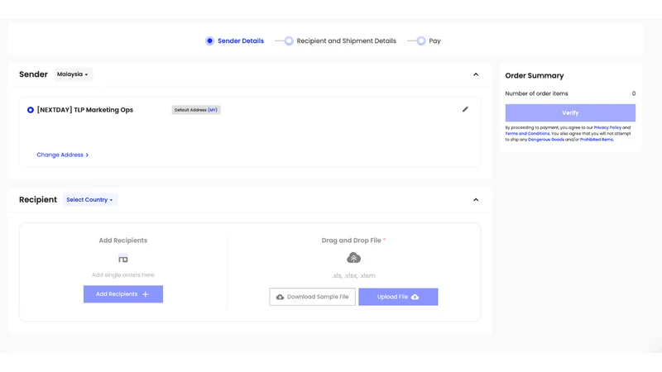Click the Upload File button
This screenshot has width=662, height=372.
(x=398, y=297)
